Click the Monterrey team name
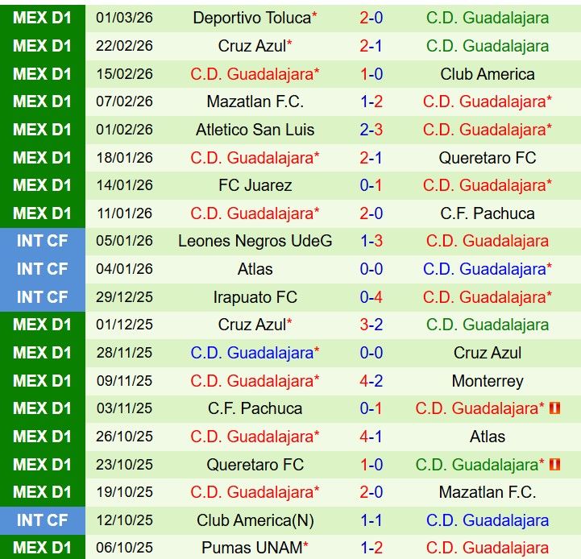The image size is (581, 559). pos(487,381)
